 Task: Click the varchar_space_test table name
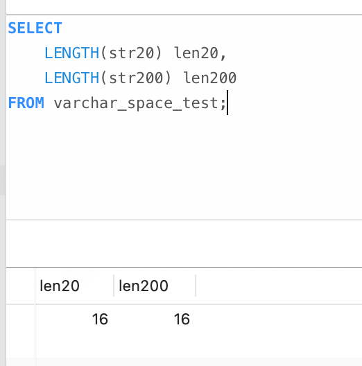[136, 103]
